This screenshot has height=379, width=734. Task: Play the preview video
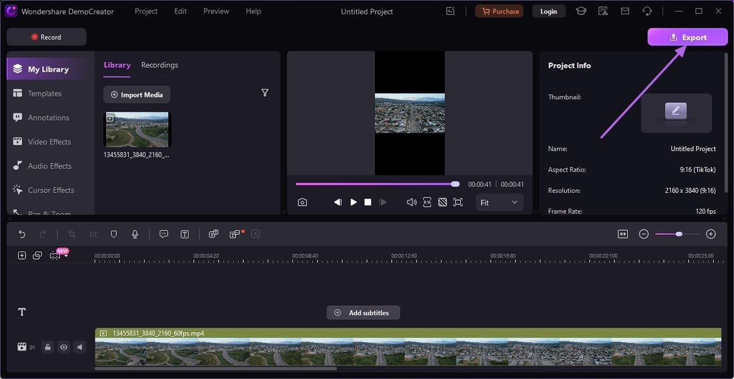[353, 202]
